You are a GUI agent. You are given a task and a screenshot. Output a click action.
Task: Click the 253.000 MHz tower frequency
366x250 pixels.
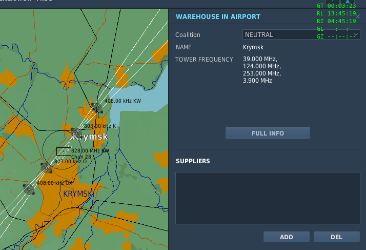[262, 73]
